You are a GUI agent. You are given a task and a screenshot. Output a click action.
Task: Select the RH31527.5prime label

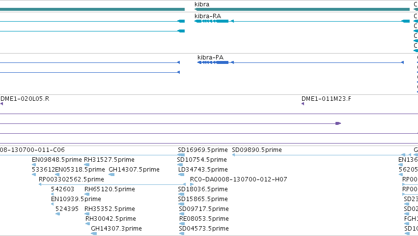coord(109,160)
